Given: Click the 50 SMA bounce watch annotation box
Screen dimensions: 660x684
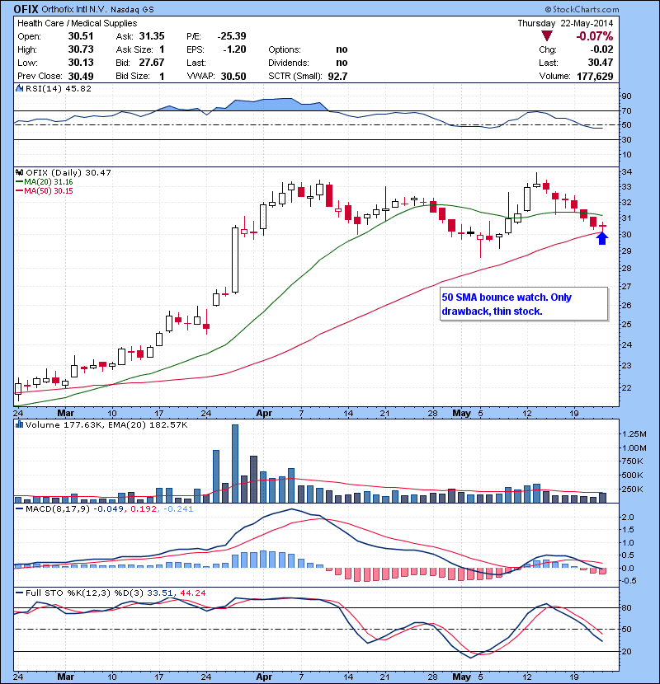Looking at the screenshot, I should pos(524,304).
